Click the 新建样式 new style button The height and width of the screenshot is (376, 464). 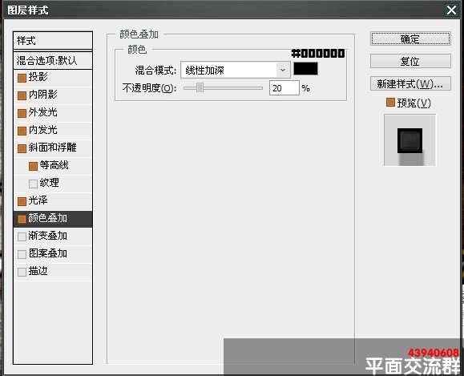click(x=410, y=84)
